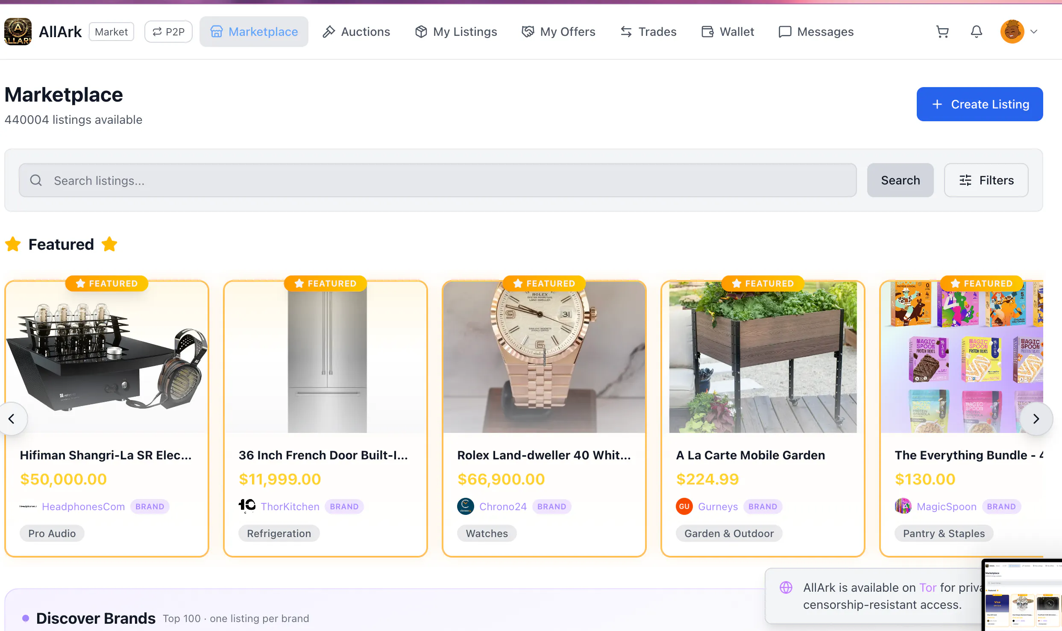The height and width of the screenshot is (631, 1062).
Task: Click the user profile avatar
Action: pos(1012,32)
